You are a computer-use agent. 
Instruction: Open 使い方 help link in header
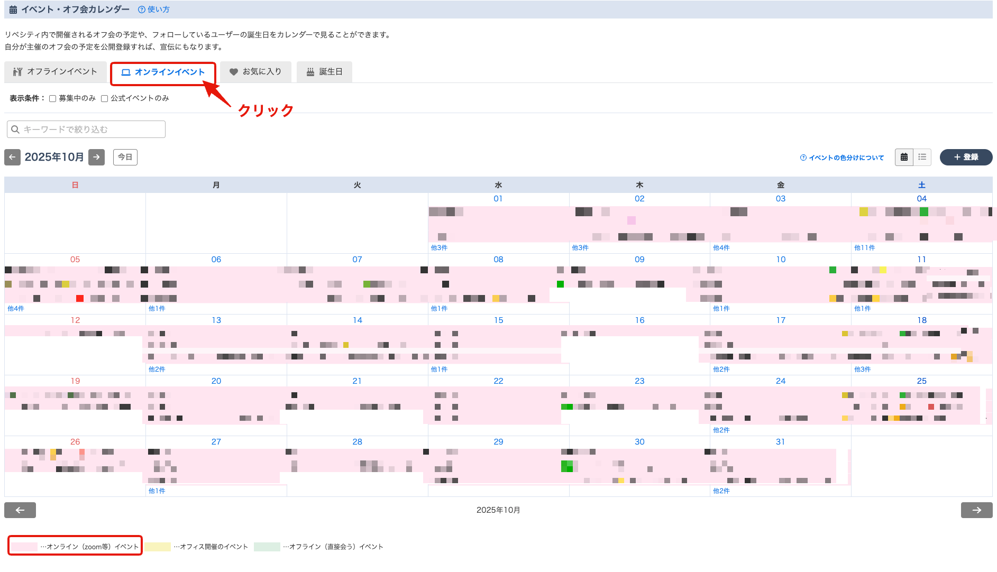[x=154, y=10]
